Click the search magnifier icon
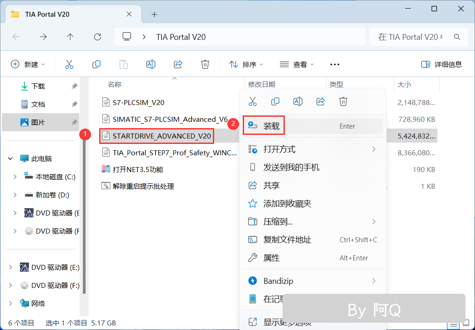The width and height of the screenshot is (475, 330). (457, 37)
